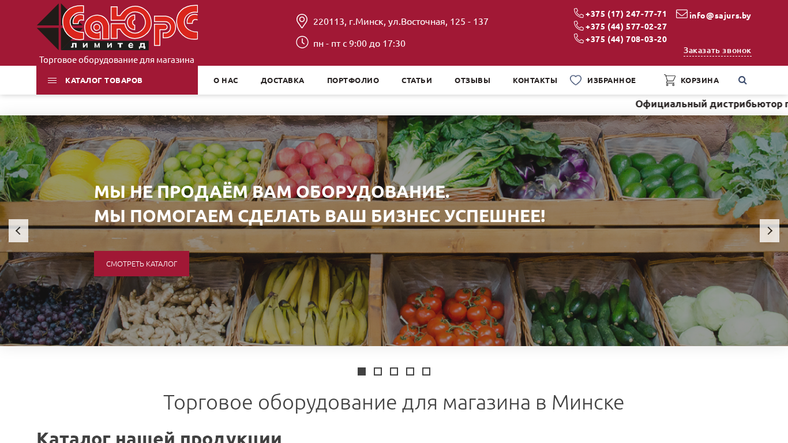Click the map pin address icon
This screenshot has width=788, height=443.
(302, 21)
